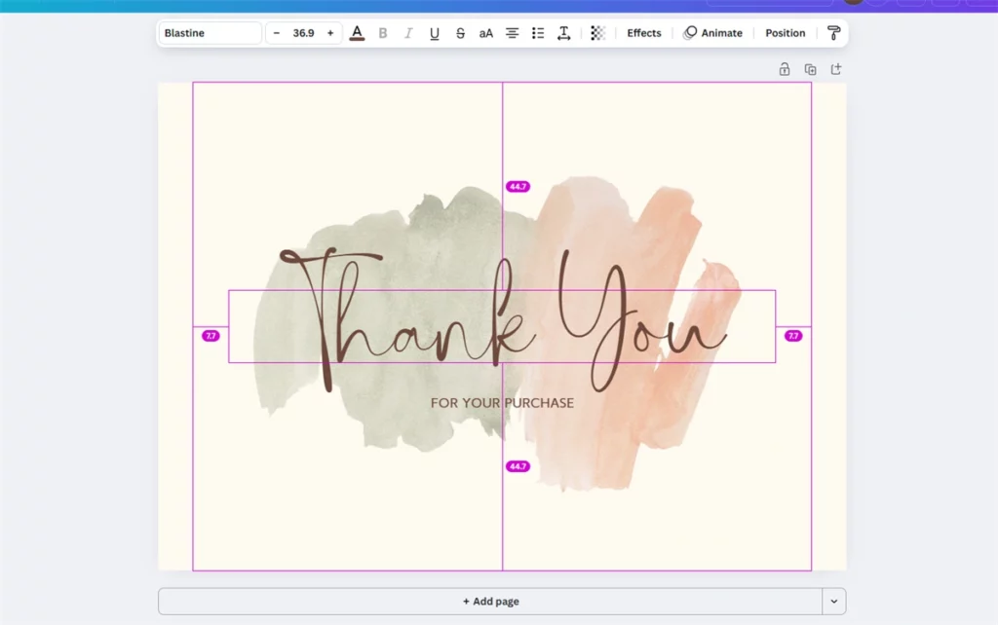
Task: Change text case with the aA icon
Action: tap(485, 32)
